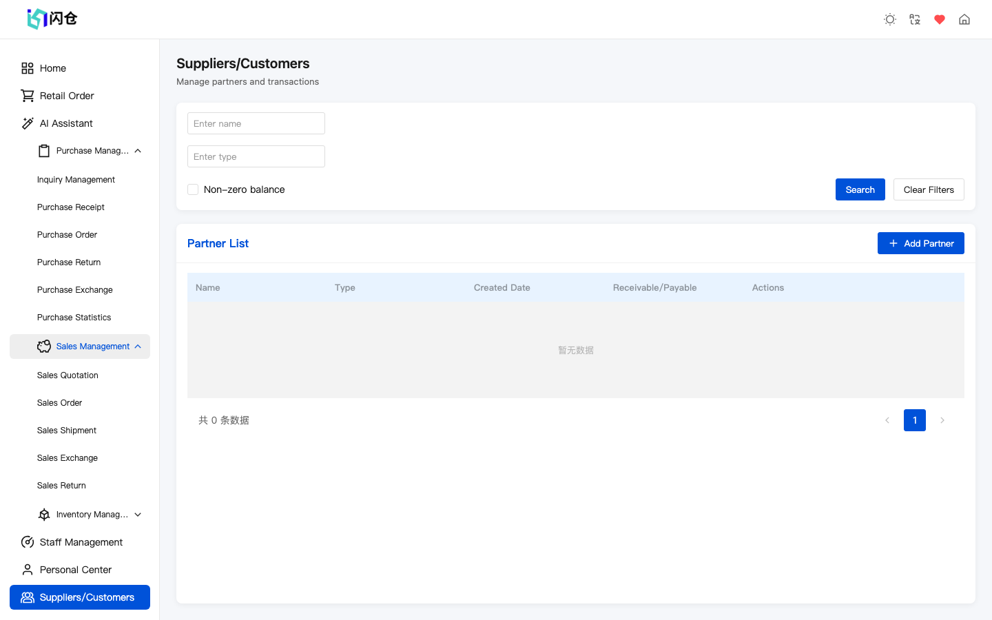Click the Sales Management piggy bank icon
992x620 pixels.
[44, 346]
